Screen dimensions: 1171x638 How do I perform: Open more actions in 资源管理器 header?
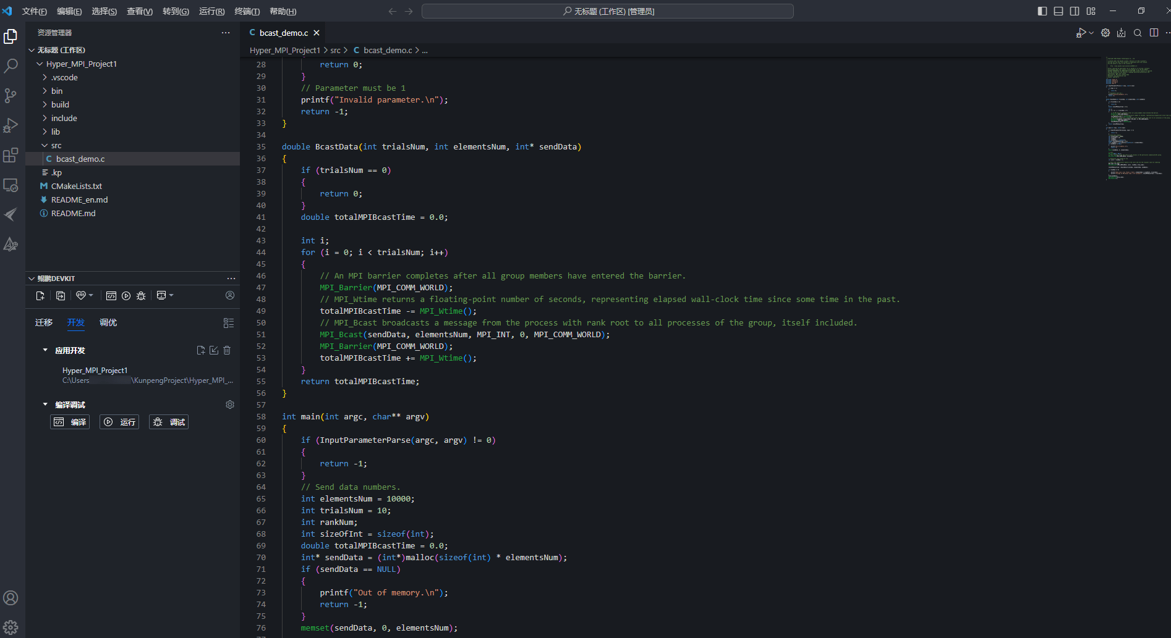[x=226, y=33]
